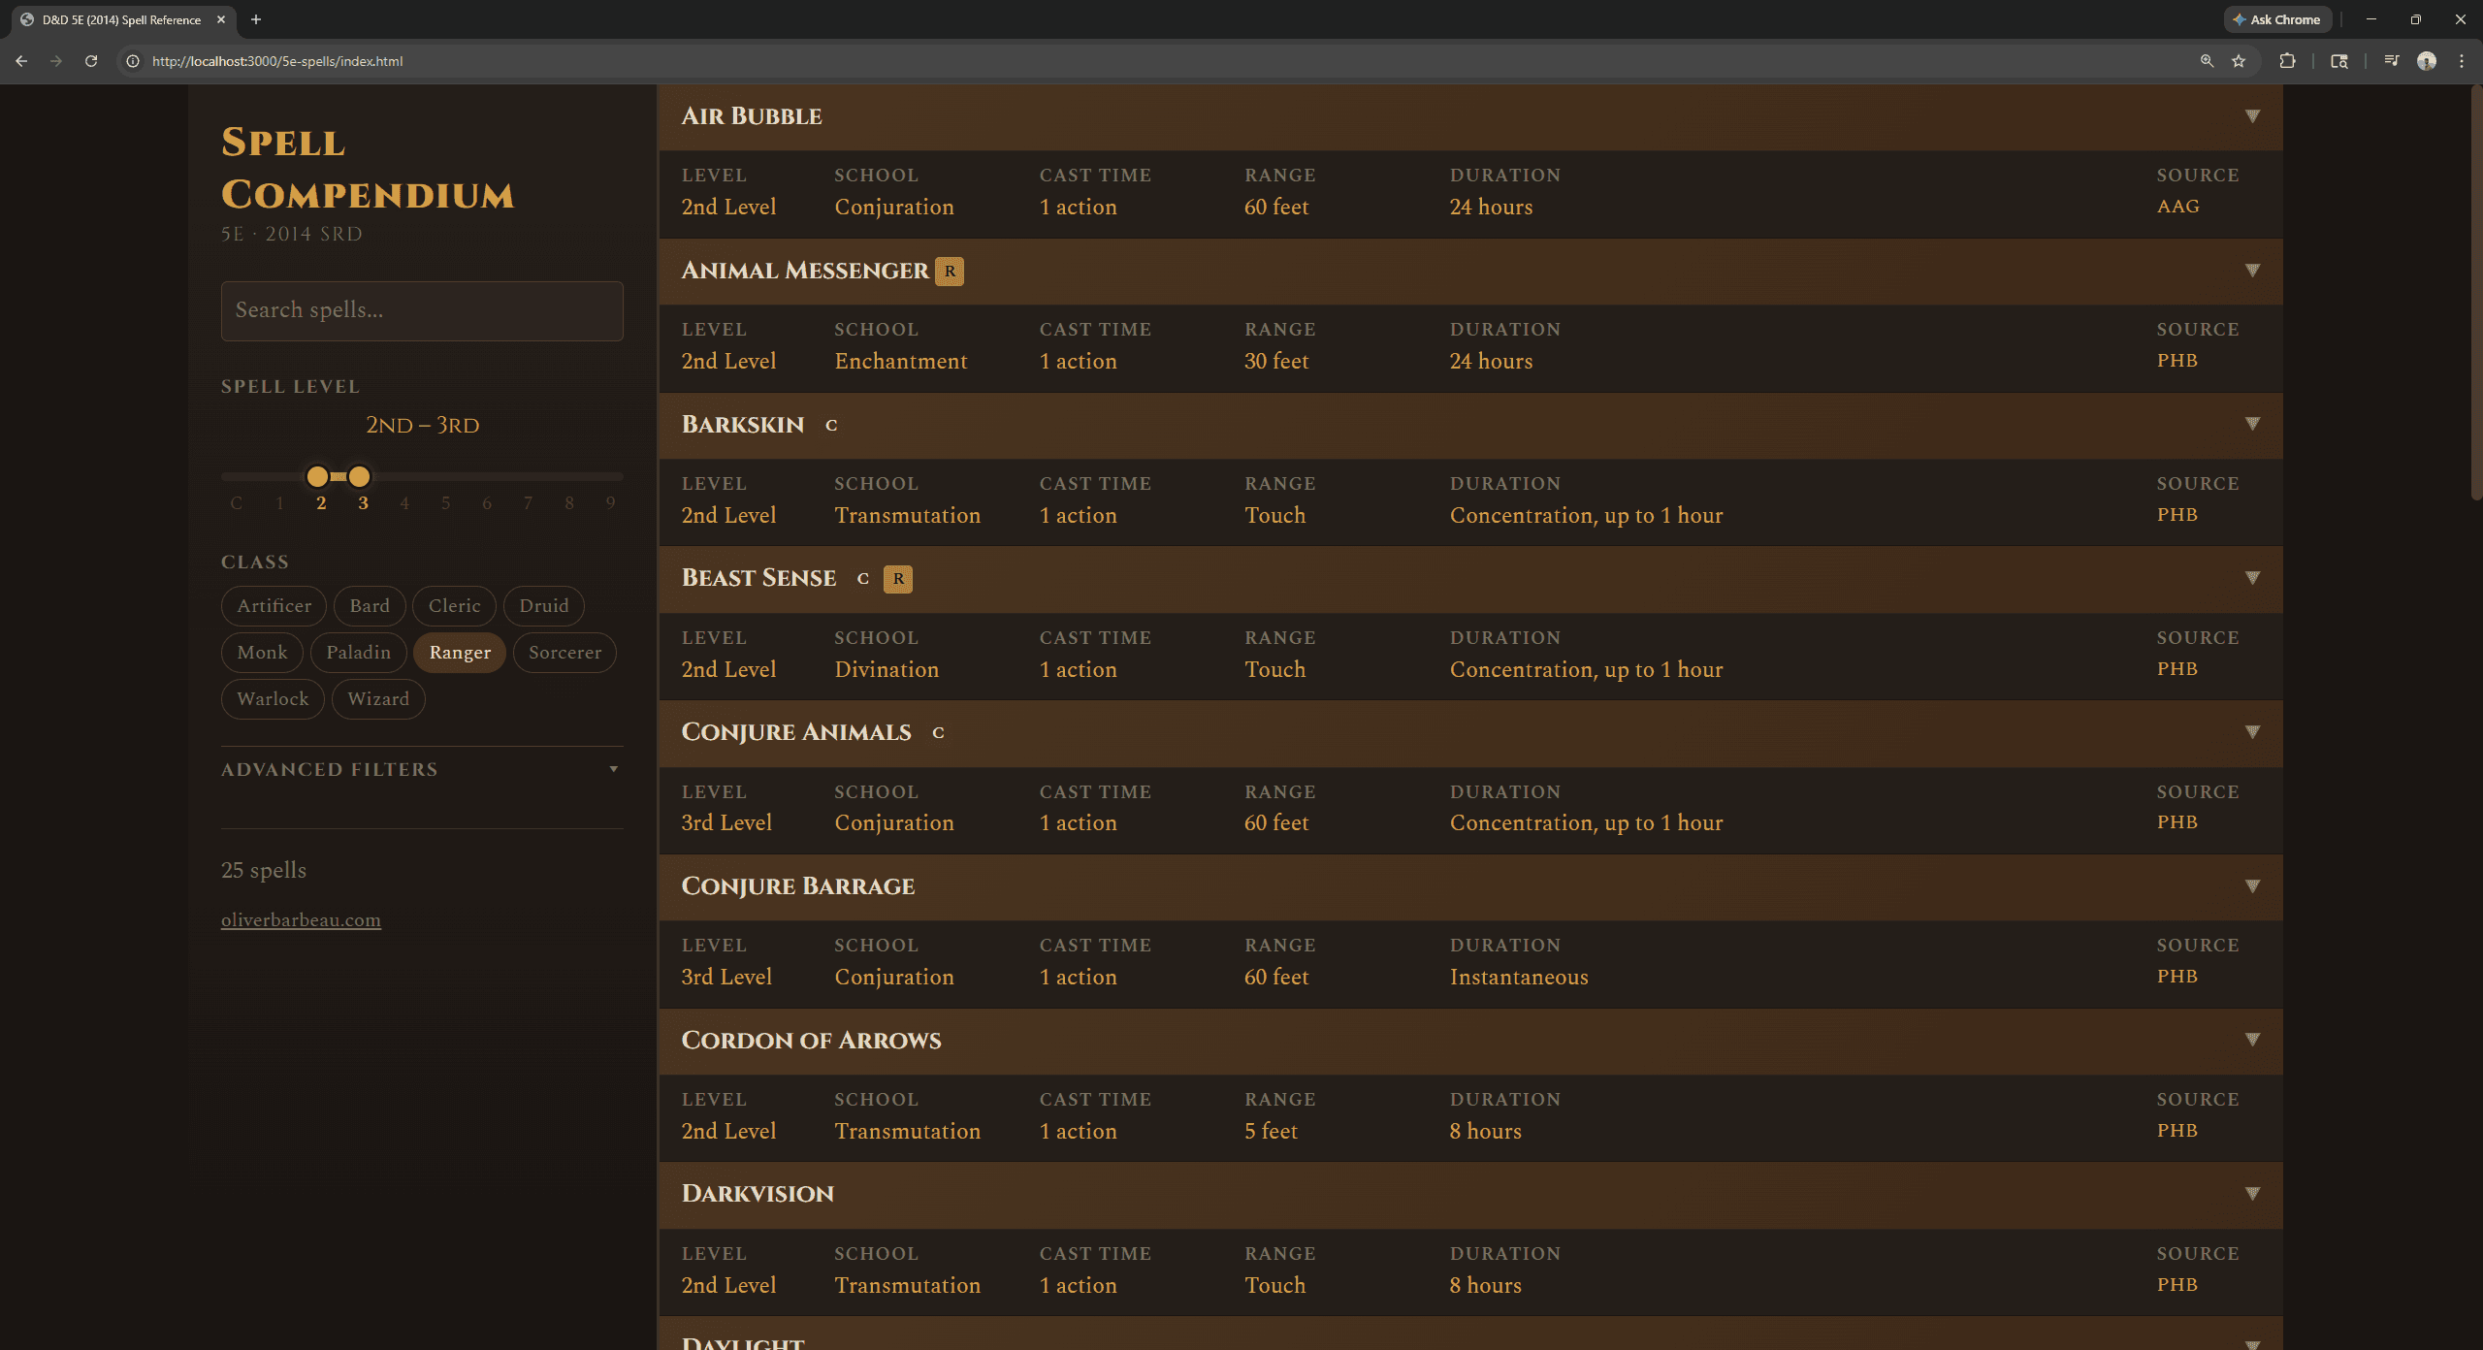Focus the Search spells input field
This screenshot has height=1350, width=2483.
(x=422, y=311)
